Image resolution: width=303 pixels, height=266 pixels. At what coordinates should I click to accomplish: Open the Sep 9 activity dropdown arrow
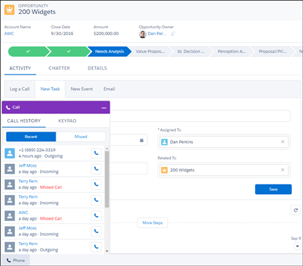pyautogui.click(x=297, y=246)
